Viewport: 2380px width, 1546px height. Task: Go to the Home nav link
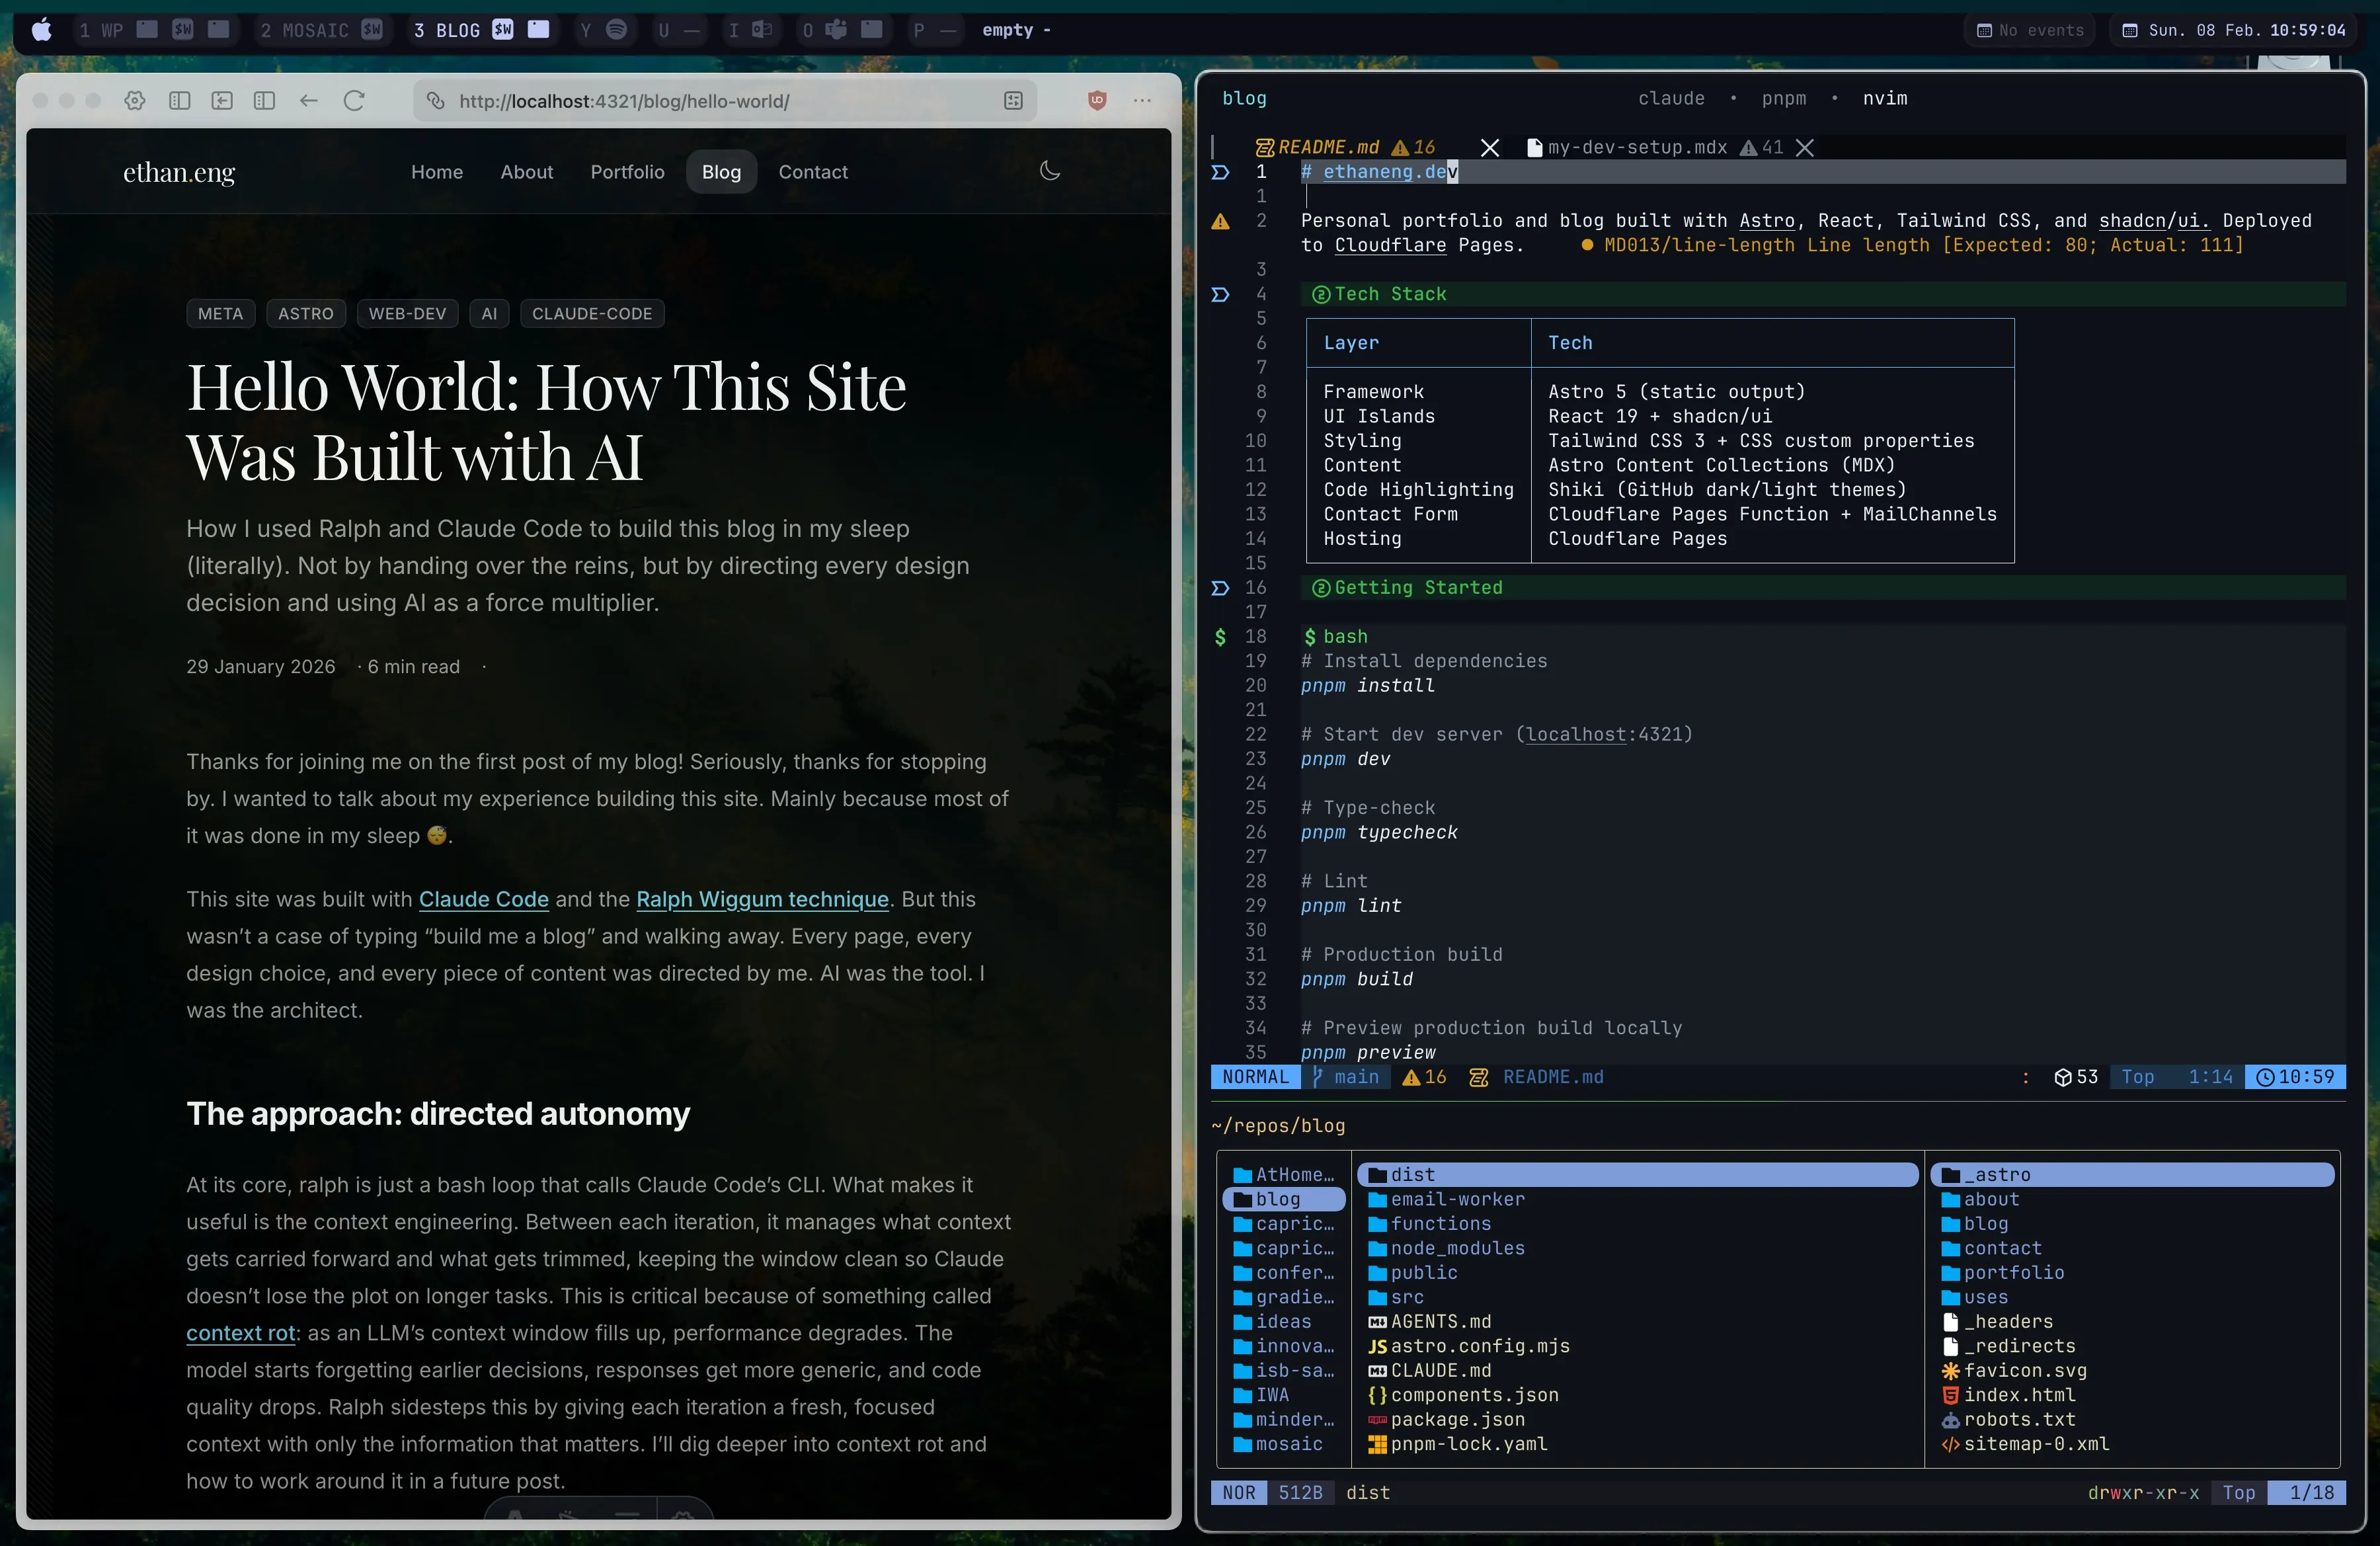tap(437, 172)
